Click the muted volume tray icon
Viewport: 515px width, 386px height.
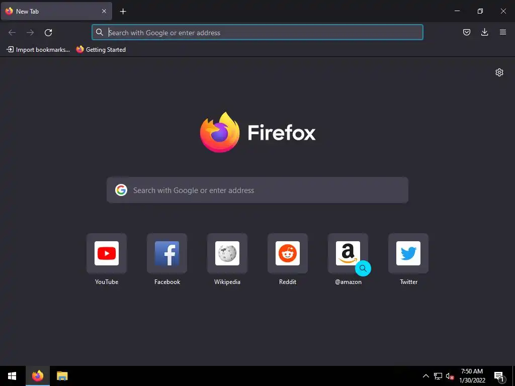click(450, 376)
